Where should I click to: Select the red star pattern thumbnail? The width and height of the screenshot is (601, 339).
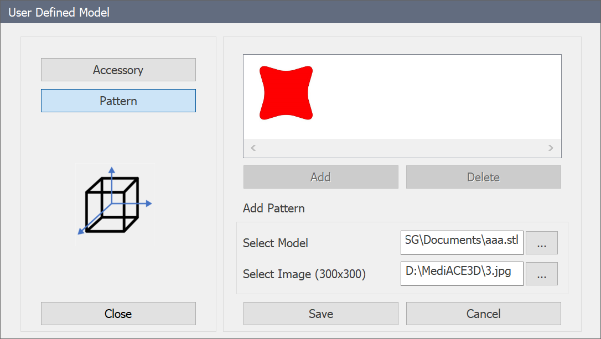click(286, 93)
